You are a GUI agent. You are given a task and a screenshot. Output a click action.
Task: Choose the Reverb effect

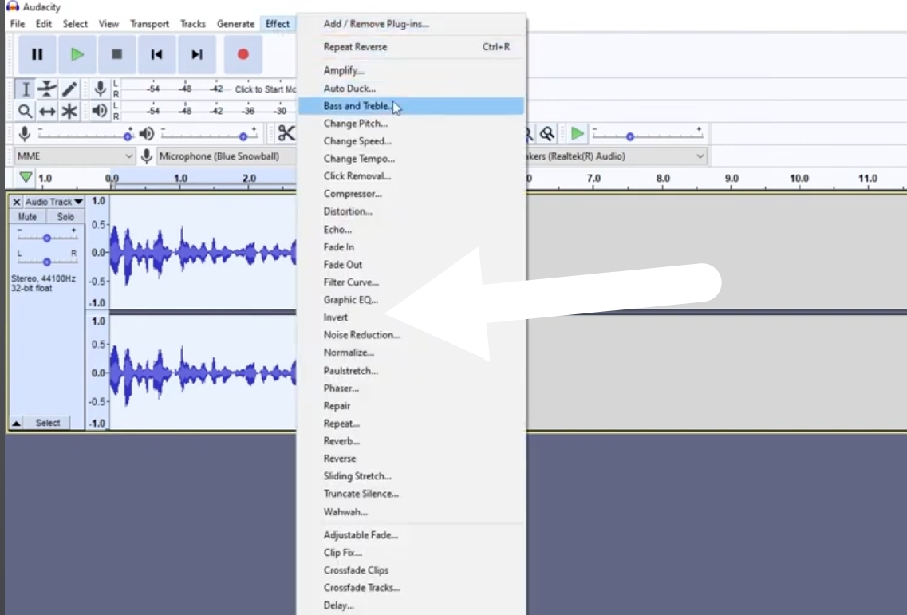tap(412, 441)
